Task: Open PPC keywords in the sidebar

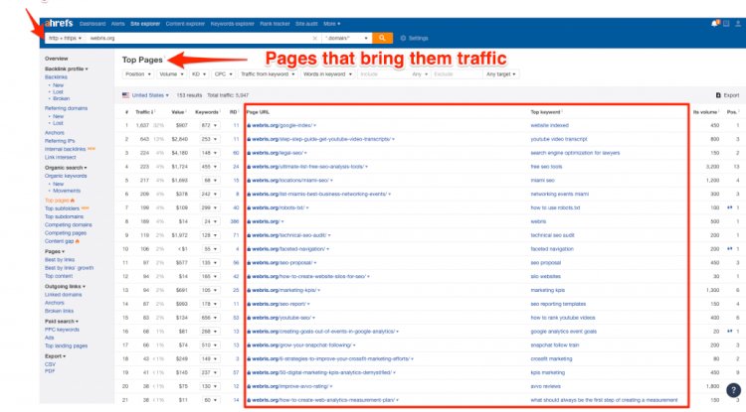Action: pos(62,330)
